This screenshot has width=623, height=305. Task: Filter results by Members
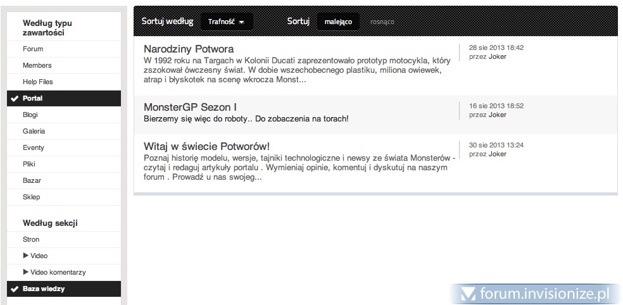point(37,66)
